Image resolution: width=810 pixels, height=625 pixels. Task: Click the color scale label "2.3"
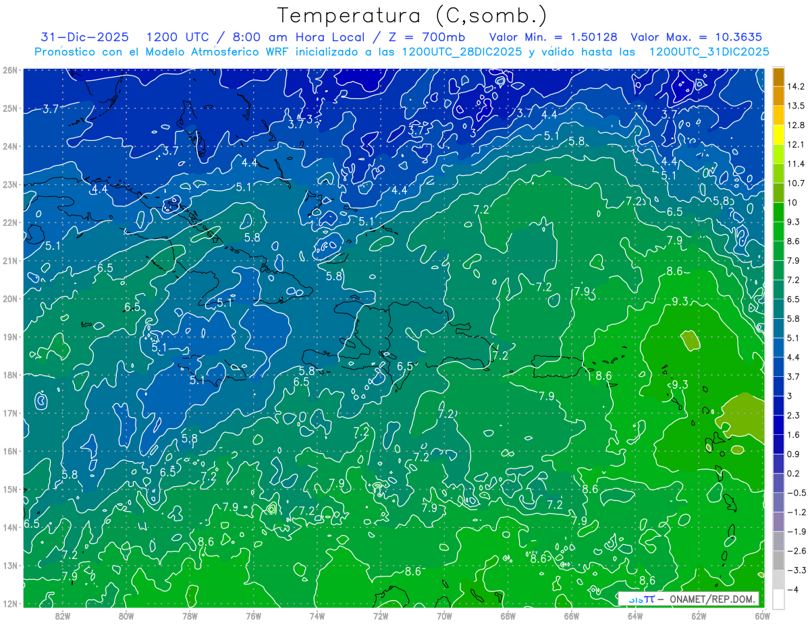(x=794, y=415)
